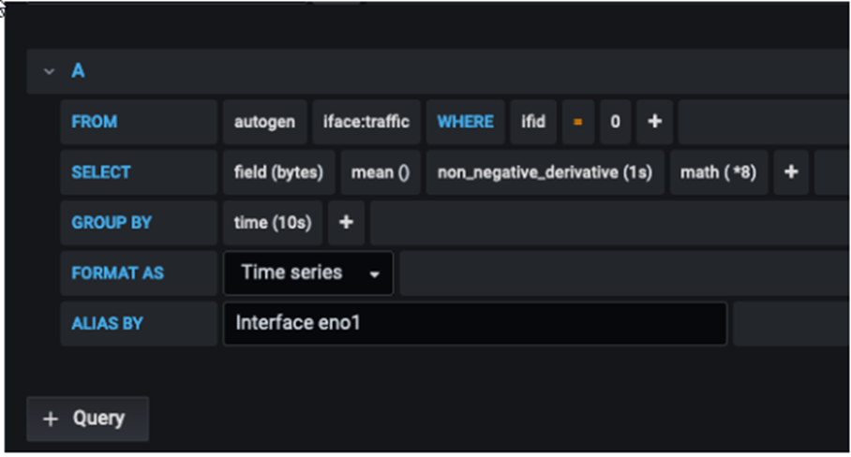Screen dimensions: 851x457
Task: Click the ifid tag key segment
Action: [x=533, y=122]
